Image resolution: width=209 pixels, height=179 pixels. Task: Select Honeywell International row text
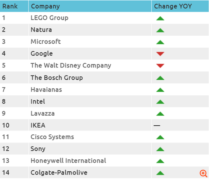pyautogui.click(x=68, y=161)
